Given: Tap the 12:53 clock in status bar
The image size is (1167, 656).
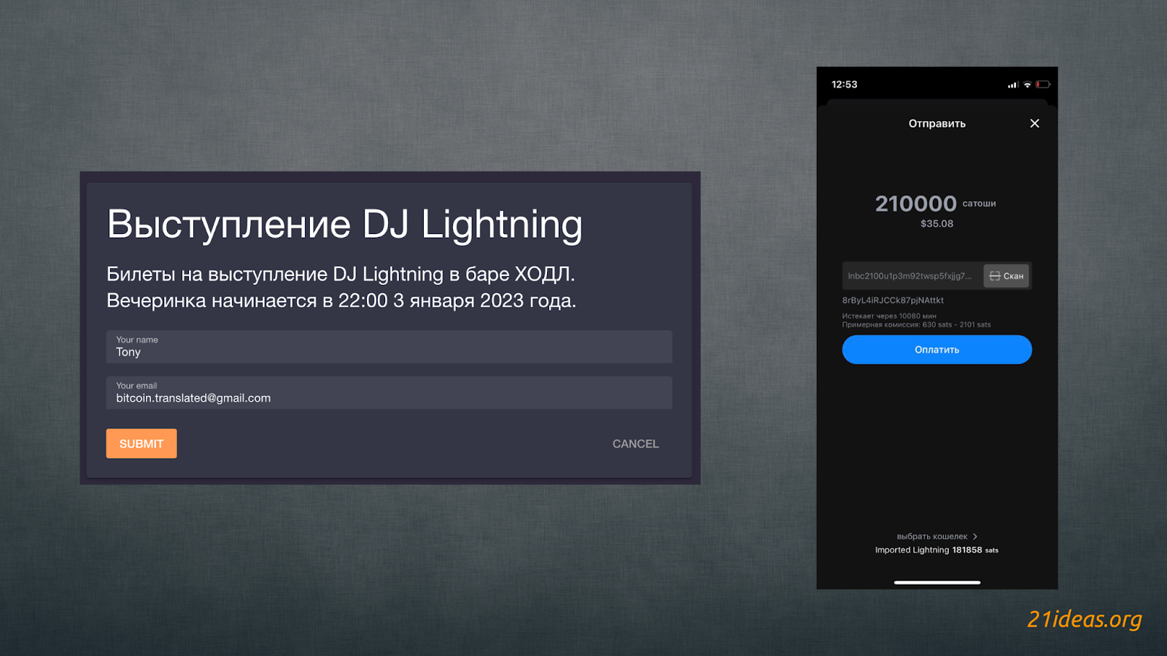Looking at the screenshot, I should (845, 85).
